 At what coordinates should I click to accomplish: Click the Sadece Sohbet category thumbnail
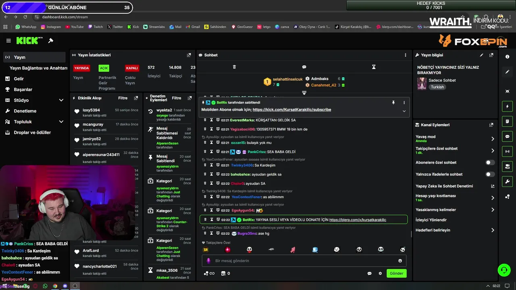point(422,84)
